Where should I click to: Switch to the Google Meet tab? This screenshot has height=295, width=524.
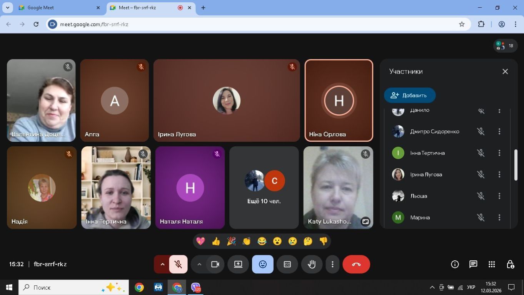(58, 8)
